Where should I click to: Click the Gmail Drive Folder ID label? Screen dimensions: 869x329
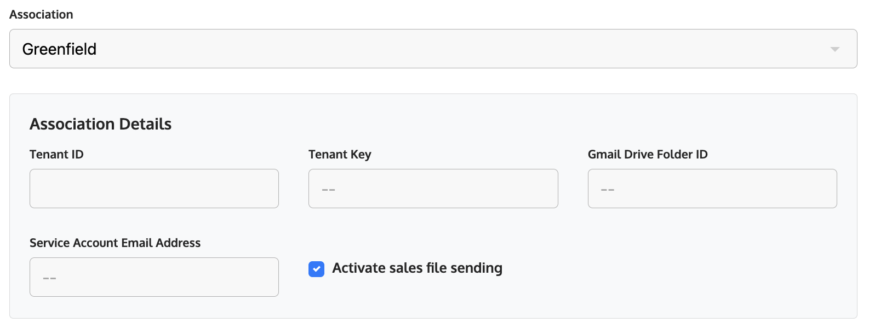(648, 155)
